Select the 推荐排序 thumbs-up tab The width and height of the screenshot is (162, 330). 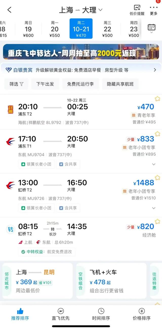coord(20,314)
